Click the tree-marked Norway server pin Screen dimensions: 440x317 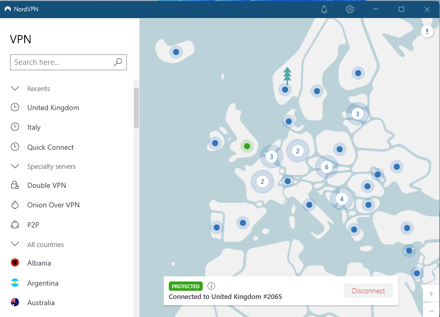(x=285, y=90)
